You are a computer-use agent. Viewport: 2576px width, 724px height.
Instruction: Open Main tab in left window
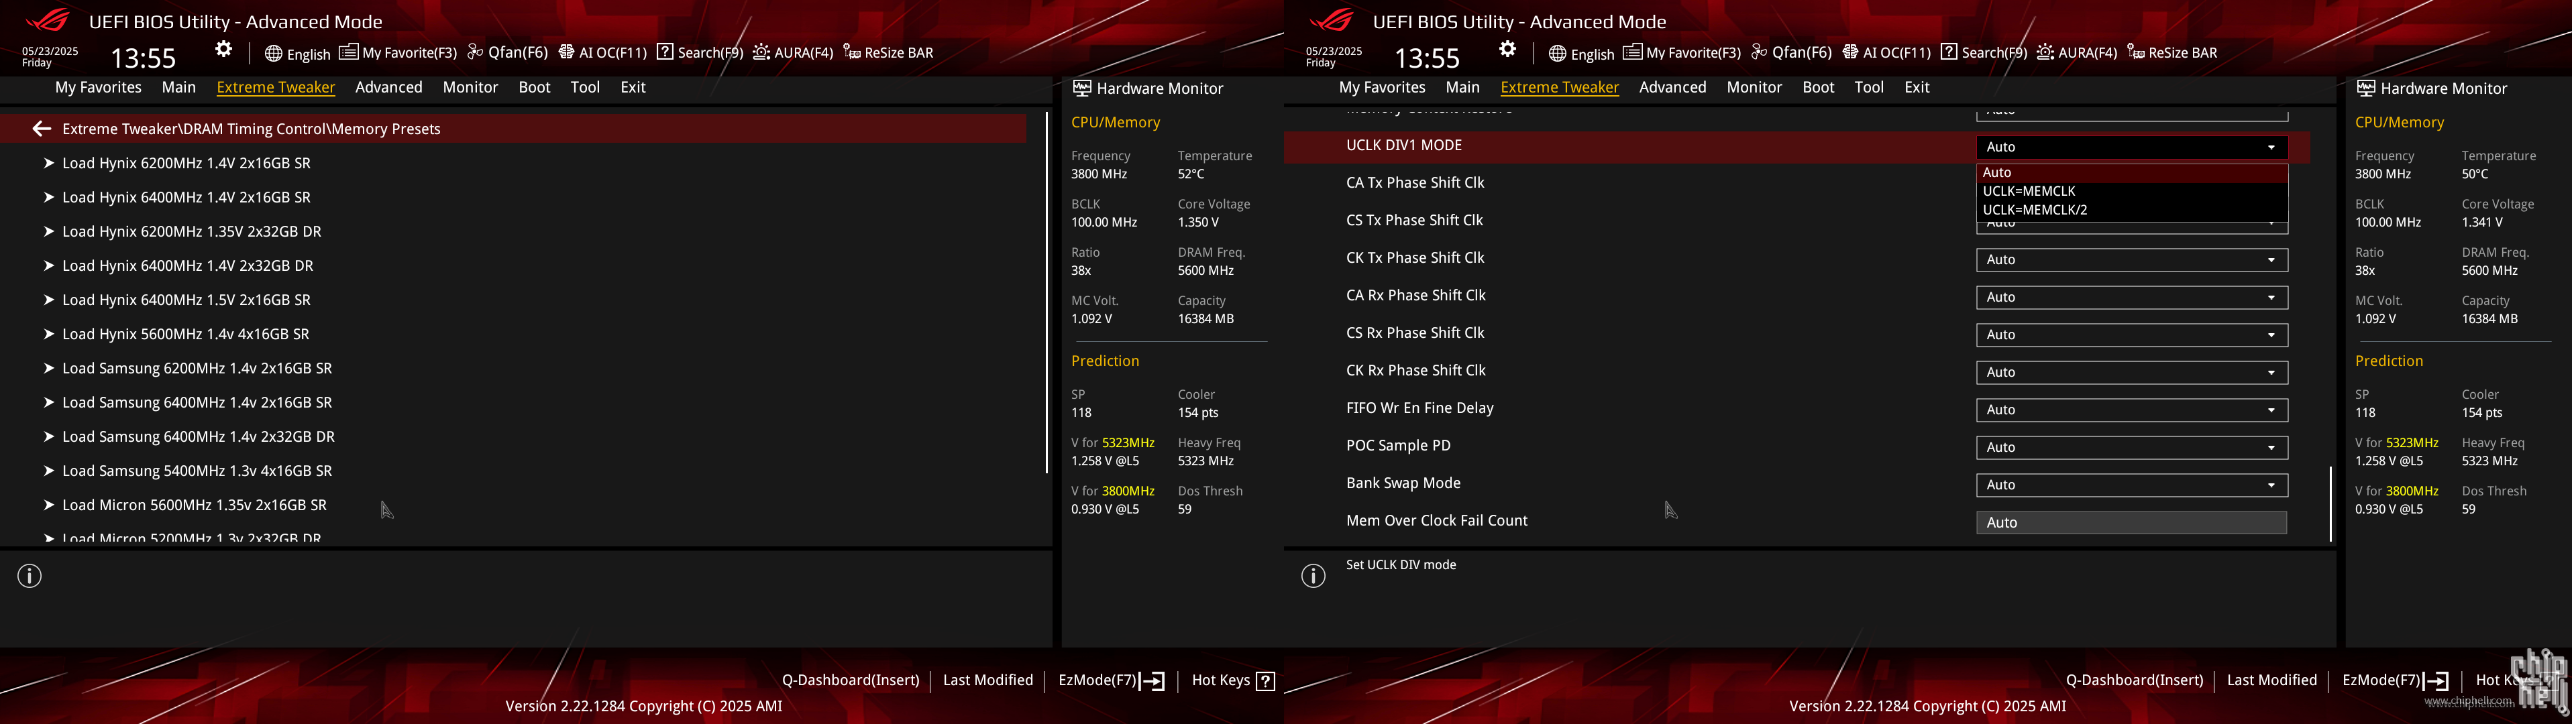click(179, 88)
